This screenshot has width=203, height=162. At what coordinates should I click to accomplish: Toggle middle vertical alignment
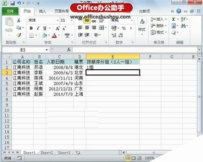87,21
